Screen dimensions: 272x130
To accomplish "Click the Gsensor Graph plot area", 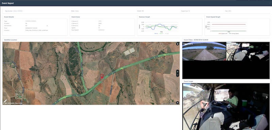I will click(x=161, y=27).
